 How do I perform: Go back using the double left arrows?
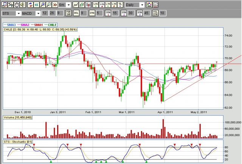[36, 5]
